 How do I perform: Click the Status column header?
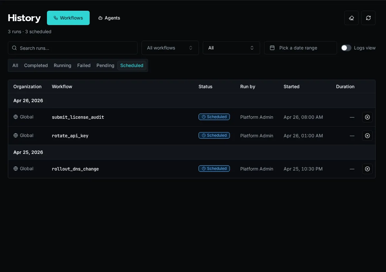click(x=205, y=87)
